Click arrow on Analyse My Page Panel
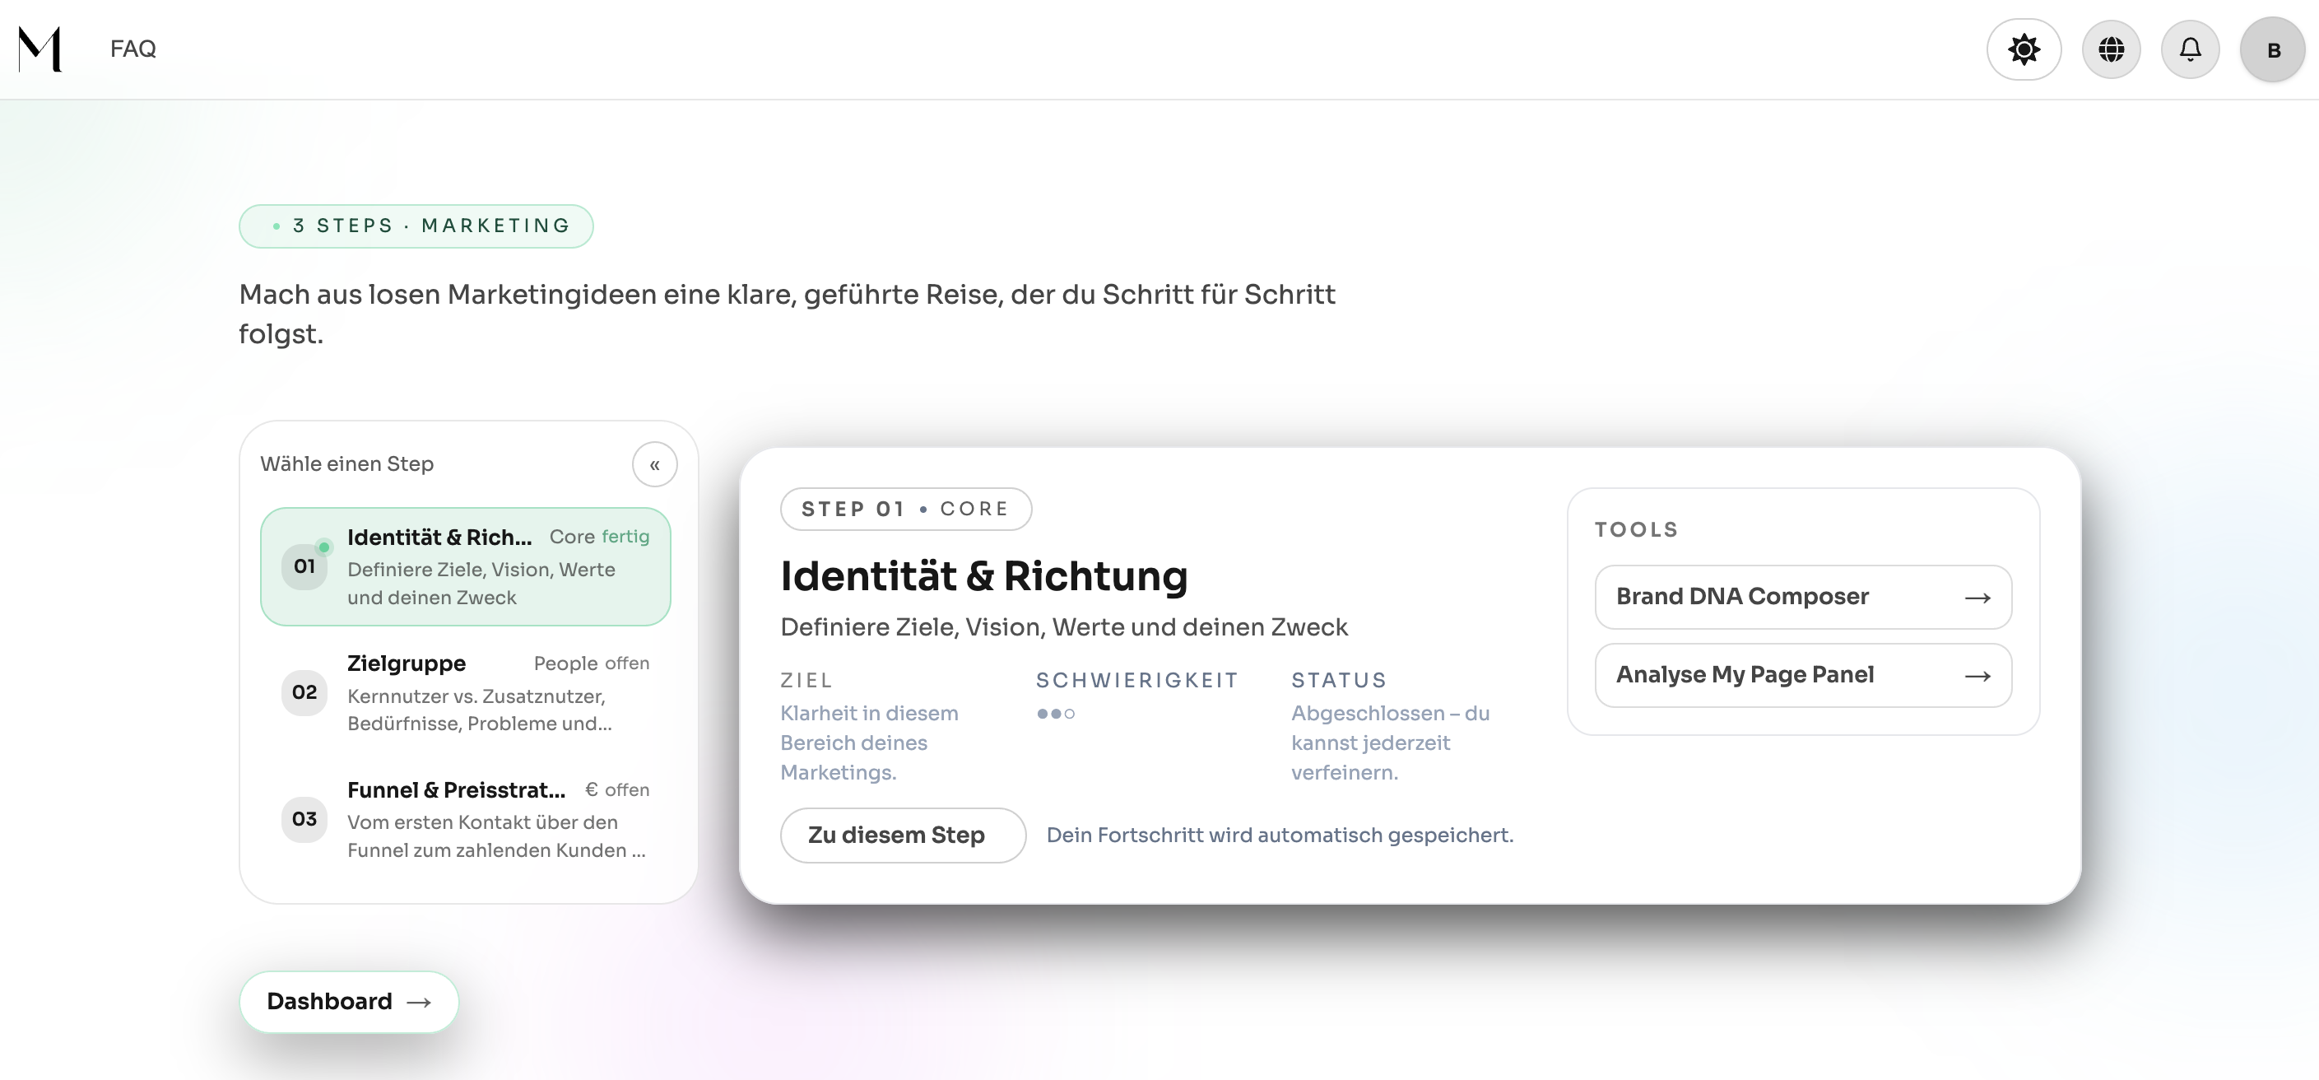Screen dimensions: 2319x1080 (1977, 677)
